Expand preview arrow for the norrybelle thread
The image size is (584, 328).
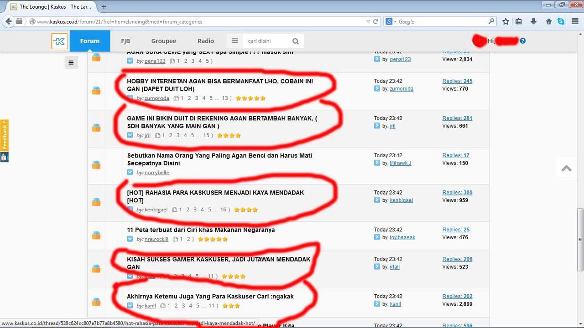[130, 172]
